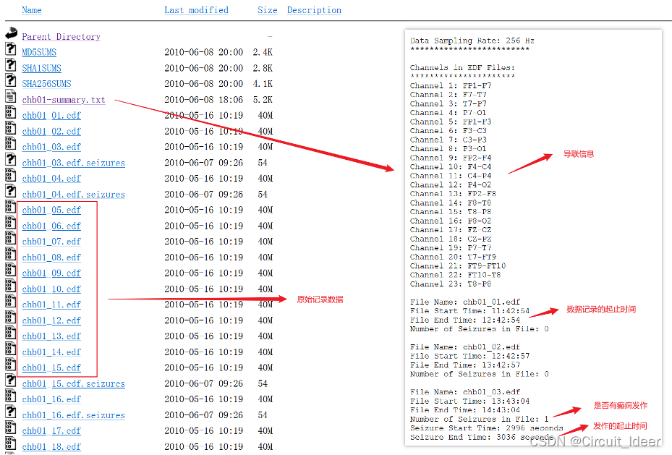Download chb01_02.edf file

pos(51,132)
